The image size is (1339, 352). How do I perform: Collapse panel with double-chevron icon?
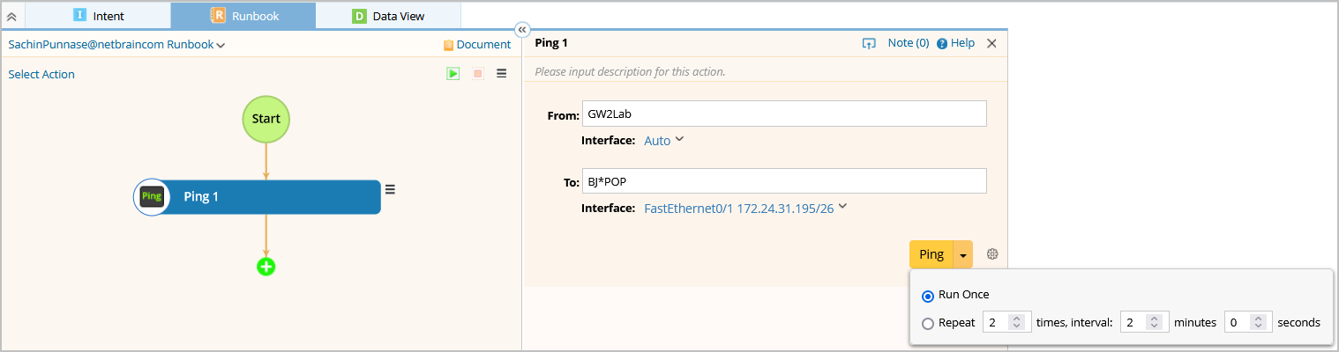521,28
